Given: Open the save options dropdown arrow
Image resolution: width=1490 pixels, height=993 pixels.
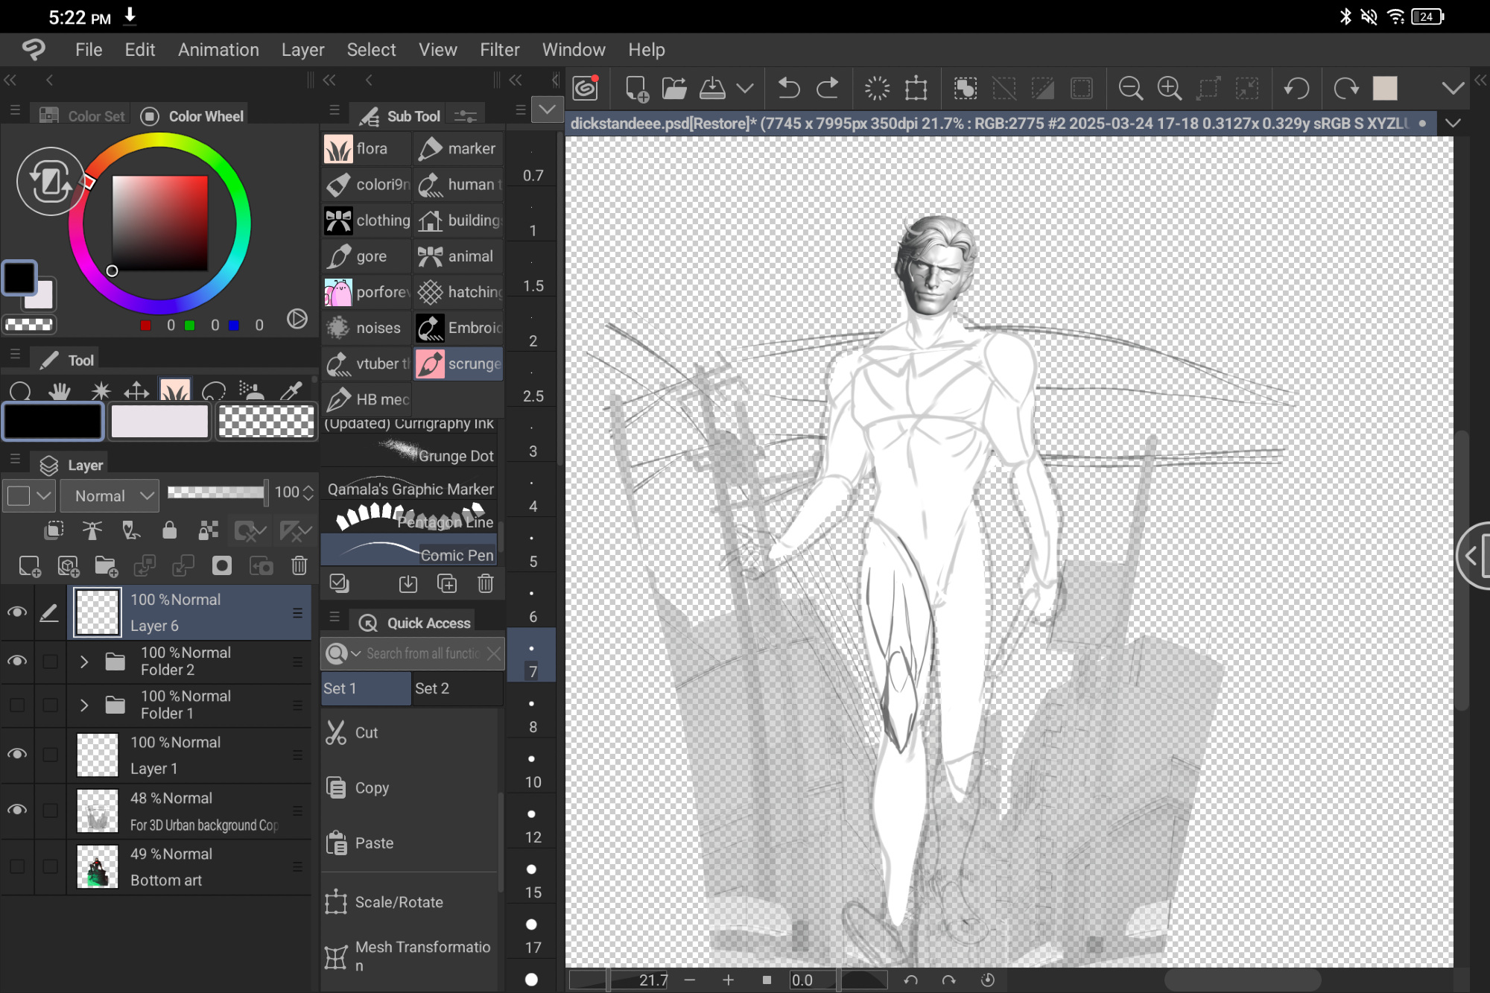Looking at the screenshot, I should (x=744, y=89).
